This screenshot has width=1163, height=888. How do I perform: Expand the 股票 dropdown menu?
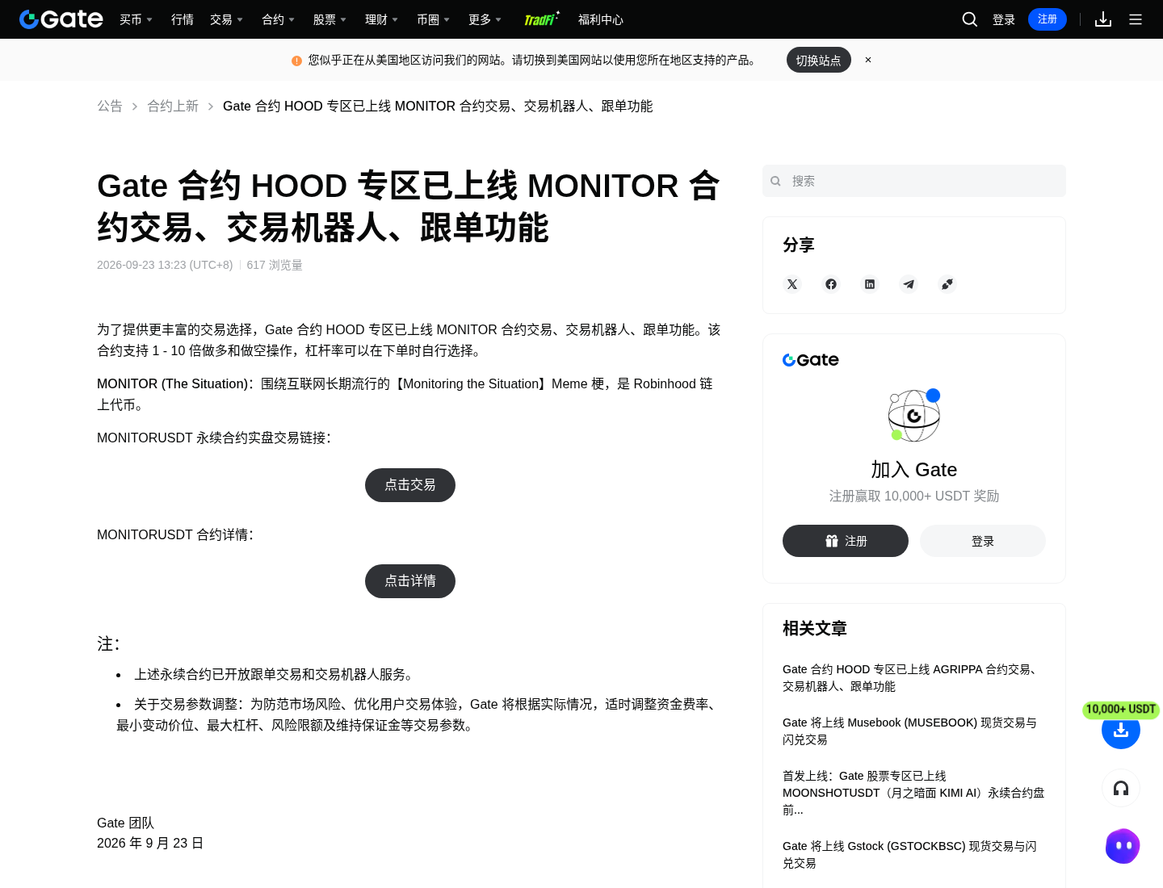coord(330,19)
